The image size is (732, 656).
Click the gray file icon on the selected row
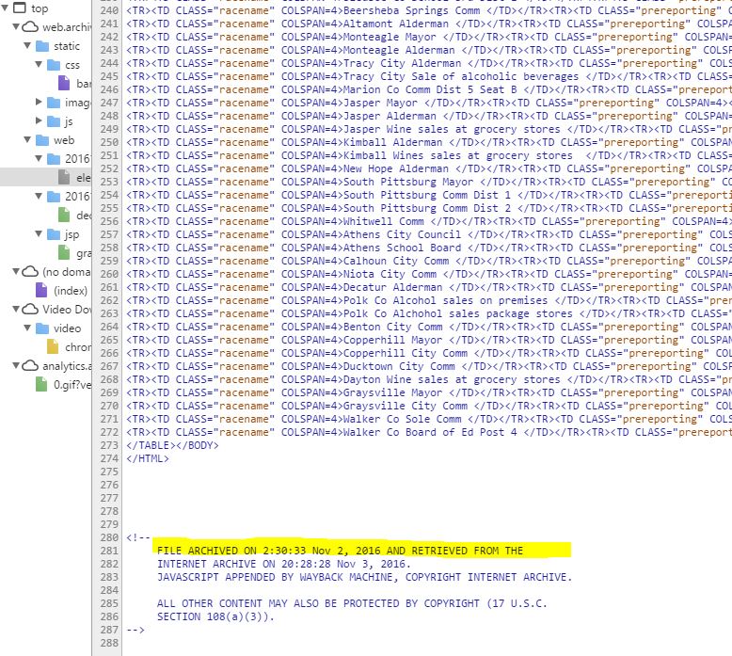[x=64, y=177]
